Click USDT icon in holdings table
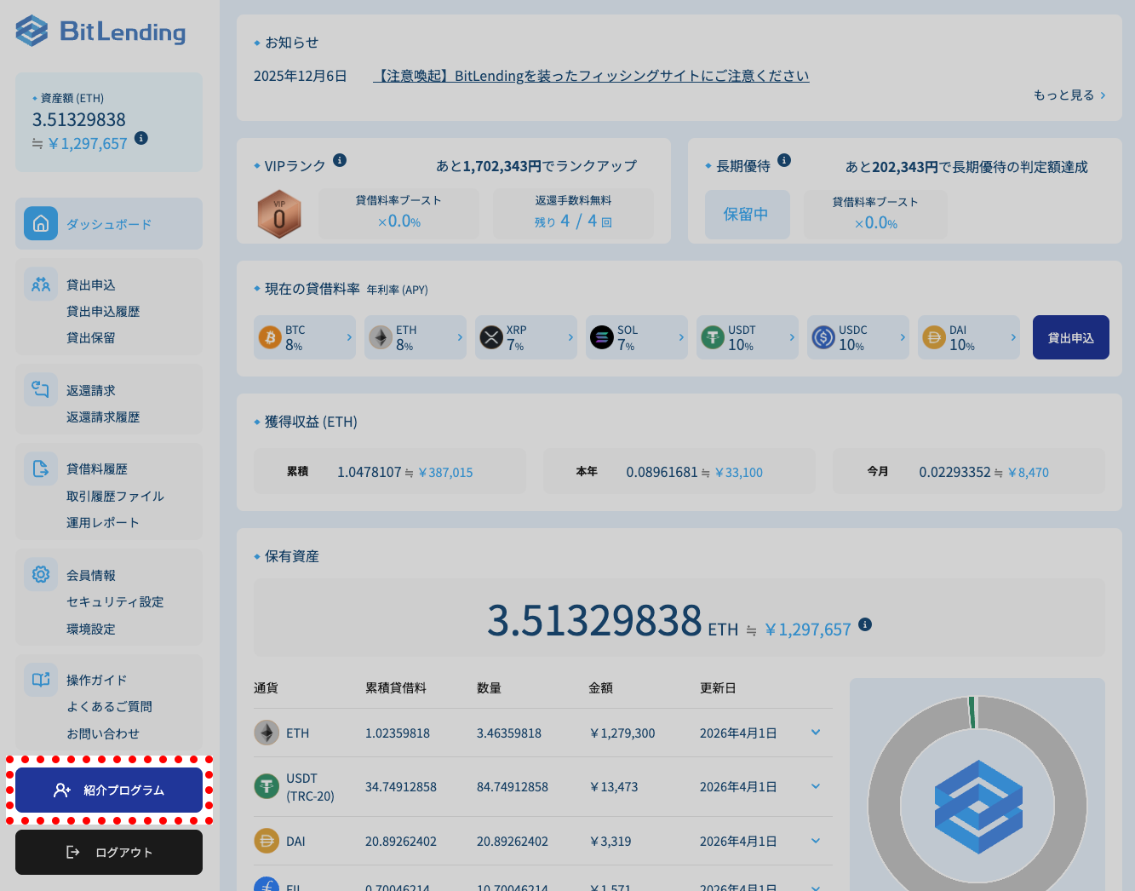This screenshot has height=891, width=1135. click(267, 786)
